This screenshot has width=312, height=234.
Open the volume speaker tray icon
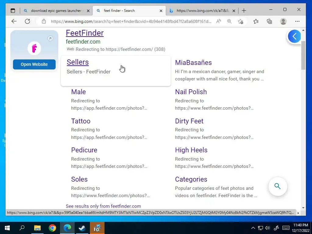[x=268, y=228]
